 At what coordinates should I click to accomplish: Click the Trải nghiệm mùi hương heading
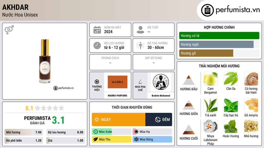click(x=219, y=66)
